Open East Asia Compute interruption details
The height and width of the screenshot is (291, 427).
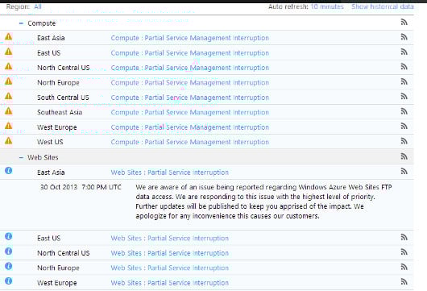pyautogui.click(x=190, y=38)
